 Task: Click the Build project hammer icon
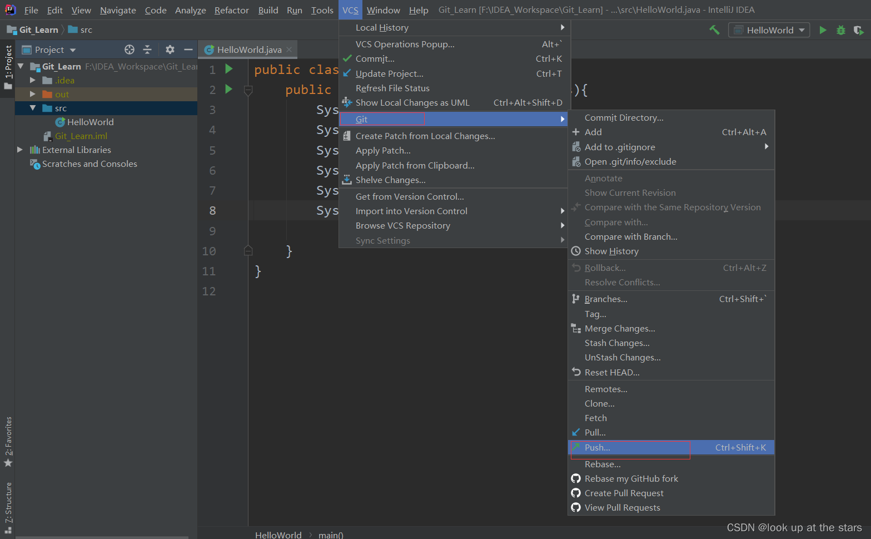(714, 30)
